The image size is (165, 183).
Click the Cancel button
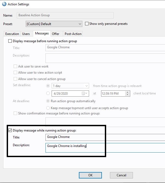click(x=121, y=175)
